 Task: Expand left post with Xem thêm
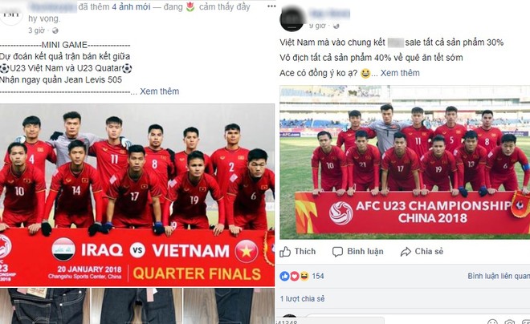tap(160, 91)
